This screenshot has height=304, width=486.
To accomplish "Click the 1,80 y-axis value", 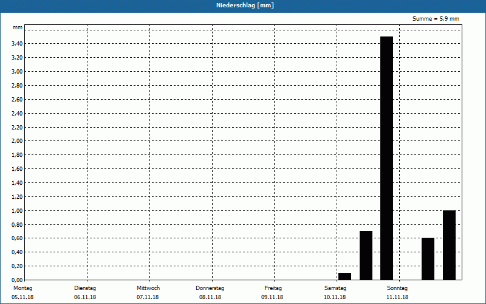I will coord(17,155).
